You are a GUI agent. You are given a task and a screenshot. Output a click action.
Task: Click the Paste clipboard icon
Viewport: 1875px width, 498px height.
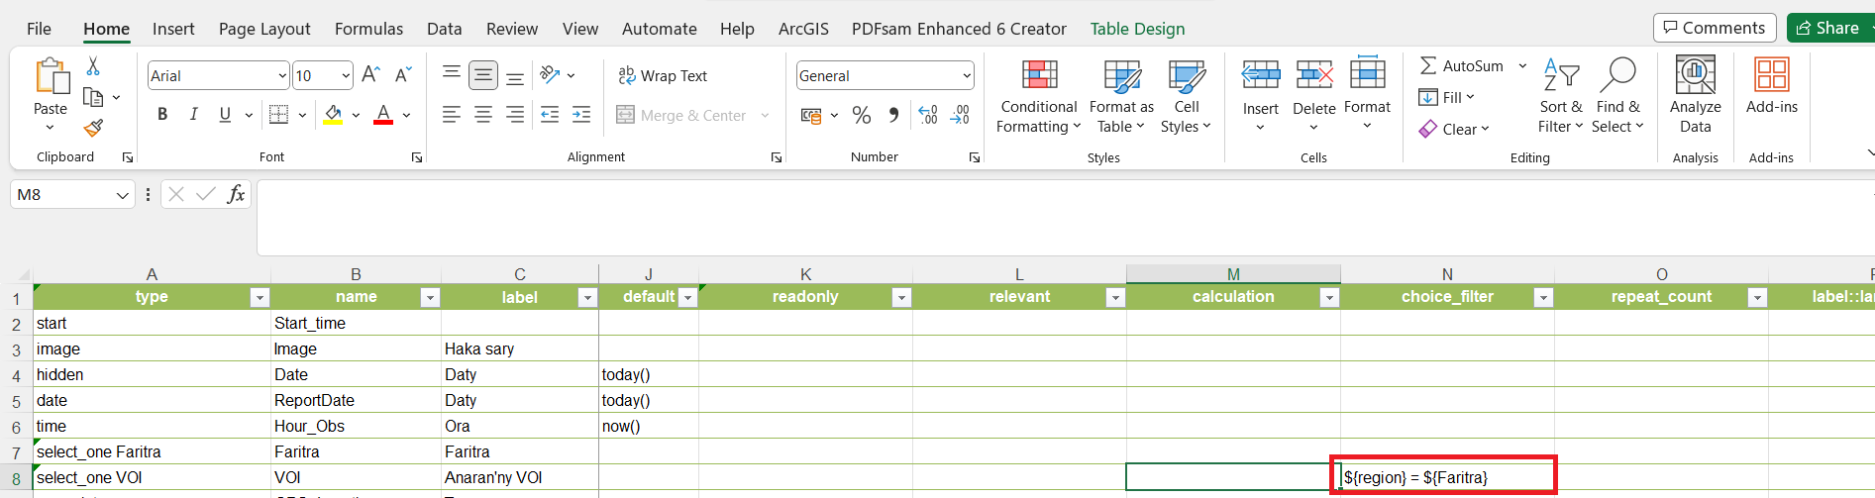coord(51,75)
